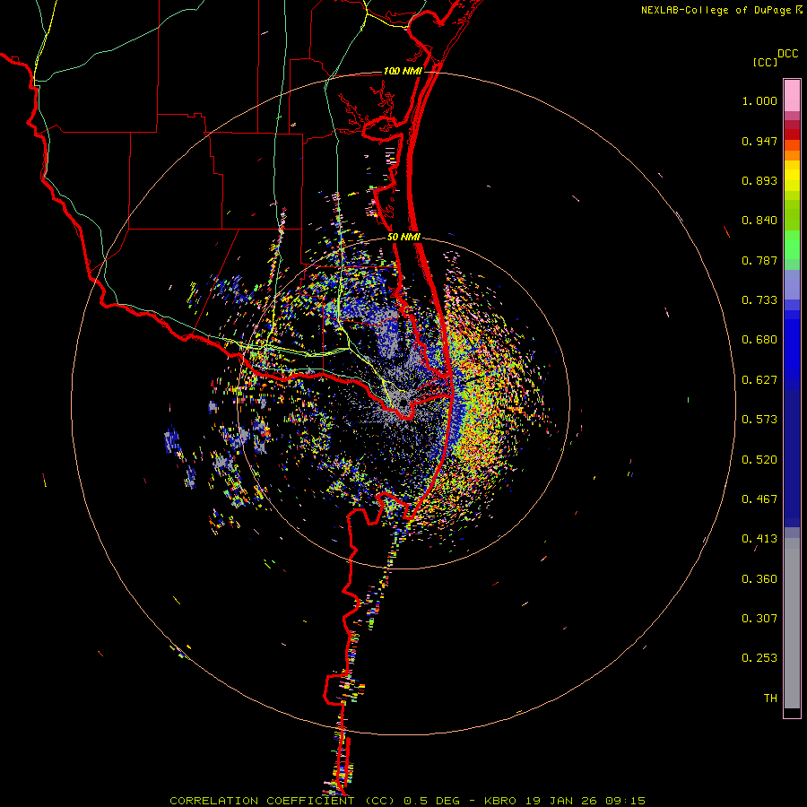Screen dimensions: 807x807
Task: Click the 0.733 legend value
Action: point(759,300)
